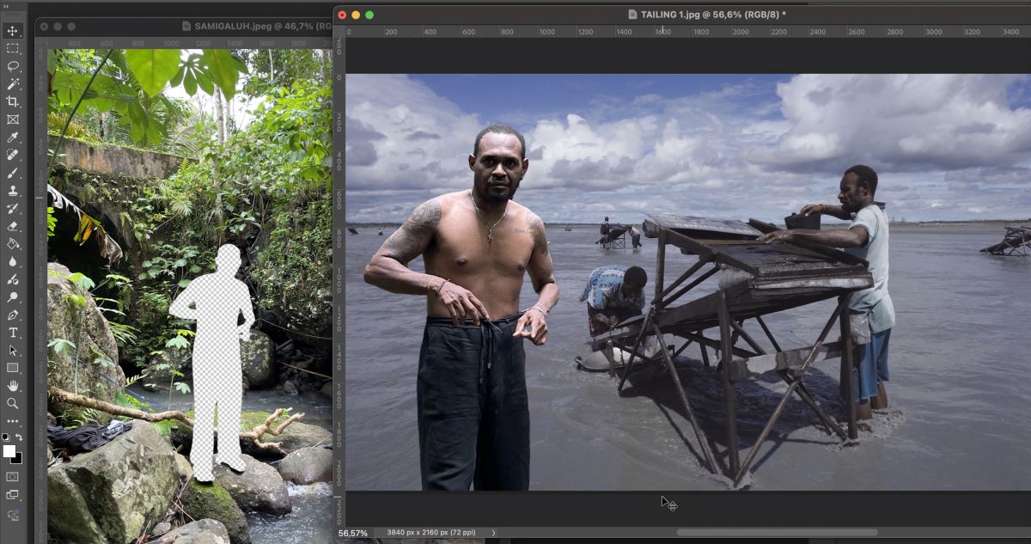Screen dimensions: 1031x544
Task: Select the Rectangular Marquee tool
Action: [13, 49]
